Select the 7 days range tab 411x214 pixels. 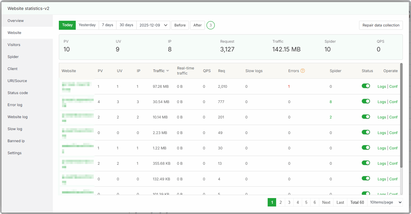click(107, 25)
